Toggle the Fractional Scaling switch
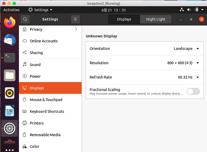Image resolution: width=207 pixels, height=152 pixels. (193, 91)
